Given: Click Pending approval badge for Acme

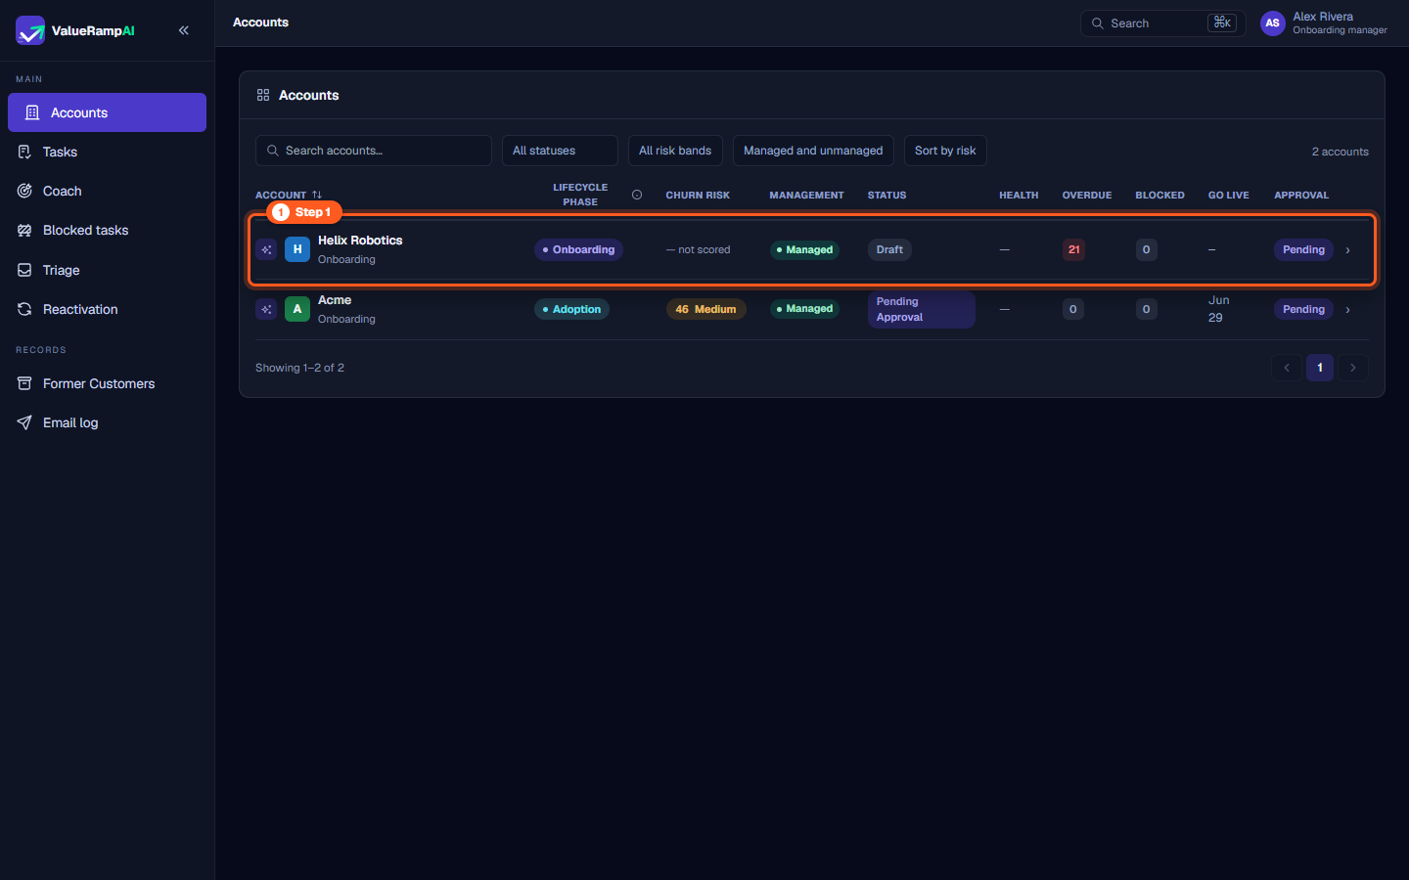Looking at the screenshot, I should click(1303, 309).
